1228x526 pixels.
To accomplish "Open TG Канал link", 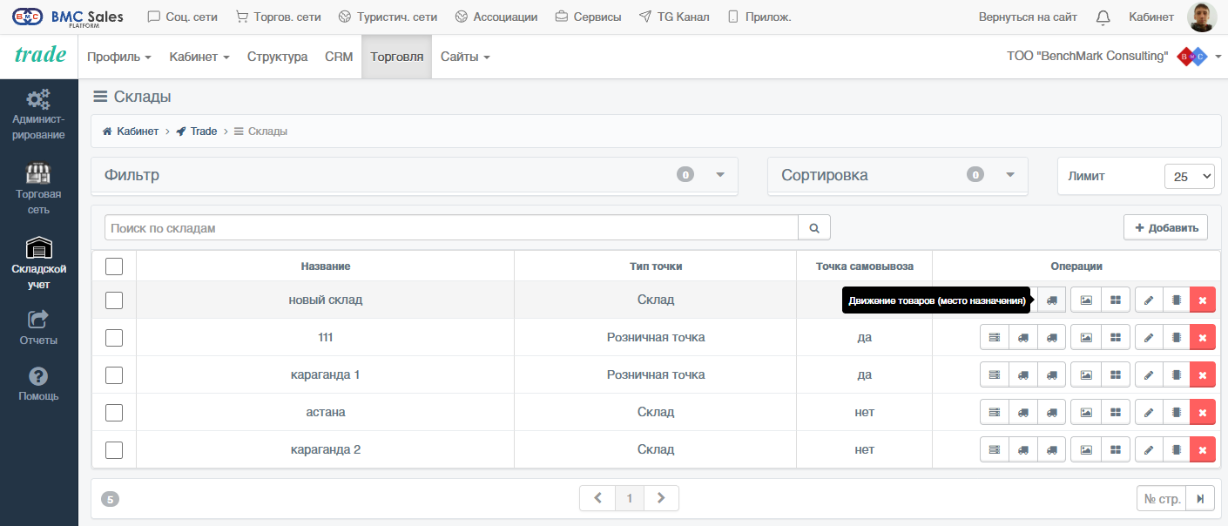I will 673,17.
